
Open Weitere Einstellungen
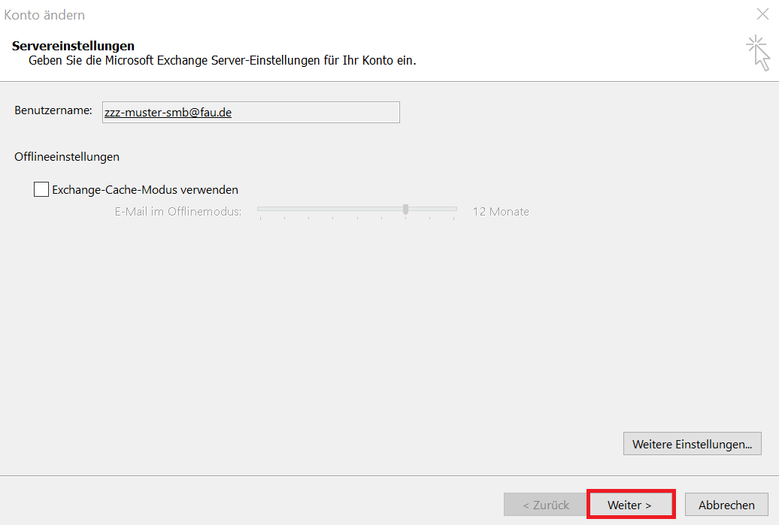(x=692, y=444)
